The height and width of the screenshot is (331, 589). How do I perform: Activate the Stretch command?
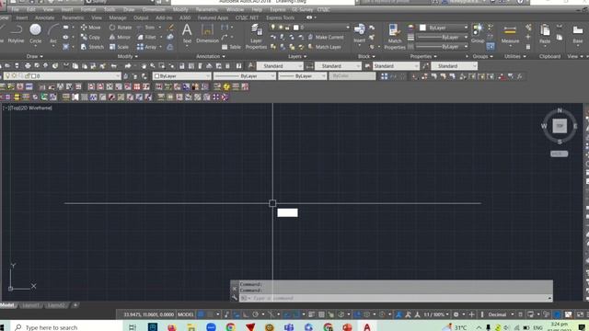[x=92, y=47]
